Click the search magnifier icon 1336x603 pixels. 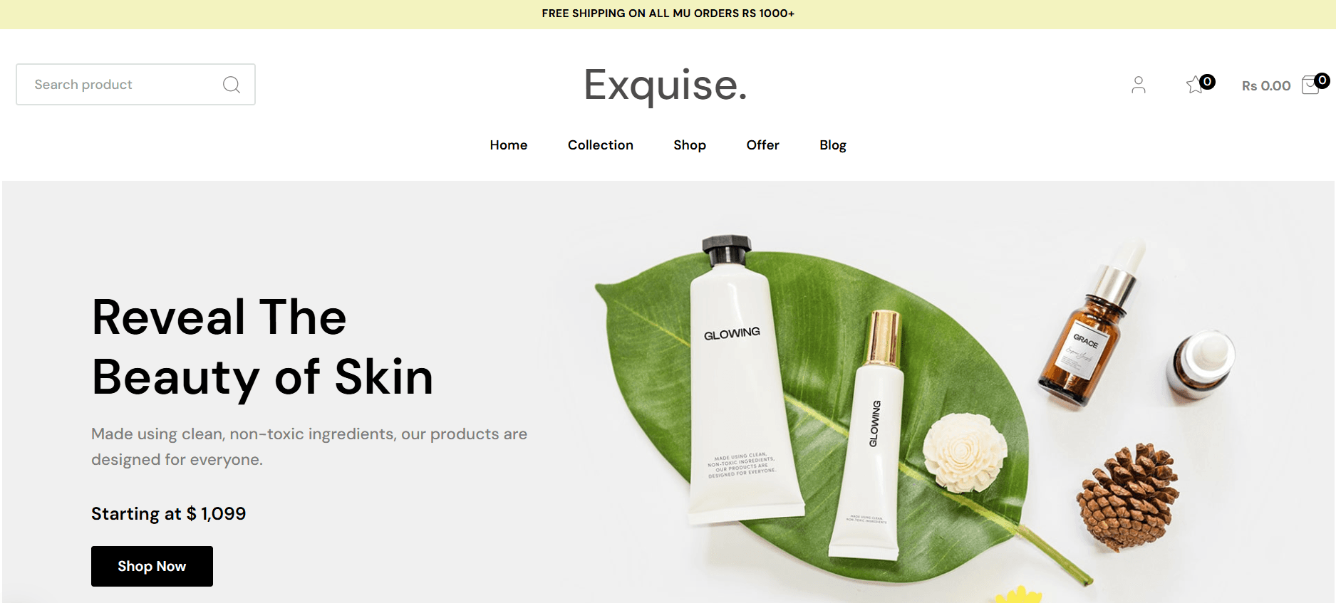click(231, 85)
